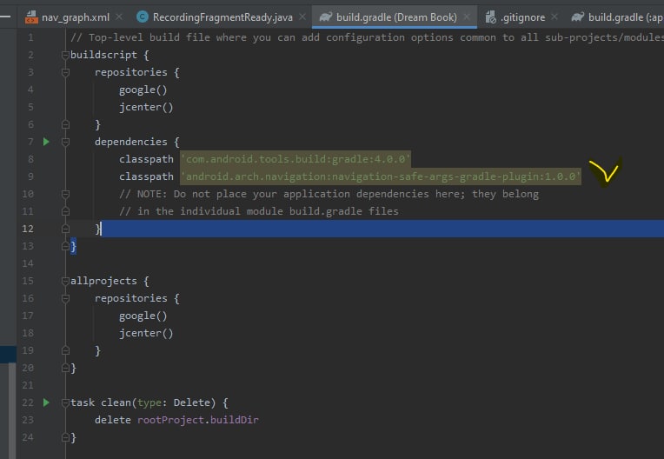The image size is (664, 459).
Task: Click the Delete type on line 22
Action: (x=191, y=402)
